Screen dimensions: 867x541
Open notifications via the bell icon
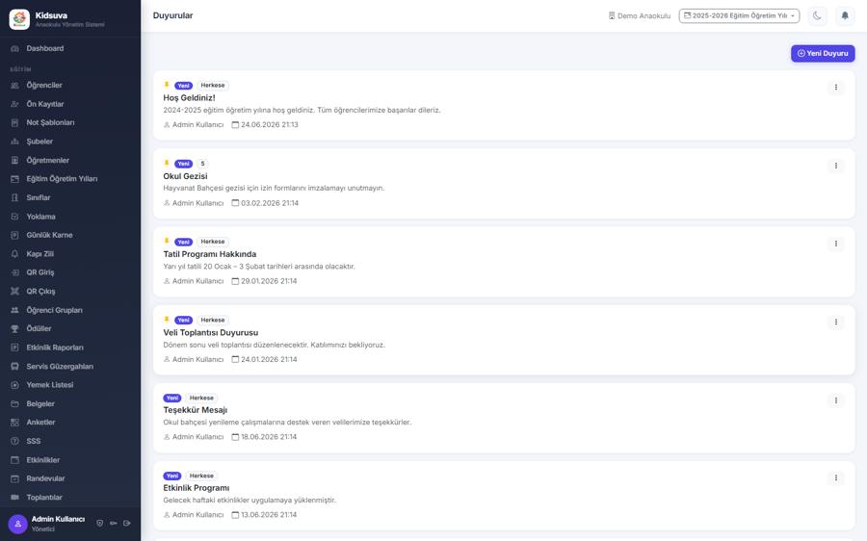845,16
